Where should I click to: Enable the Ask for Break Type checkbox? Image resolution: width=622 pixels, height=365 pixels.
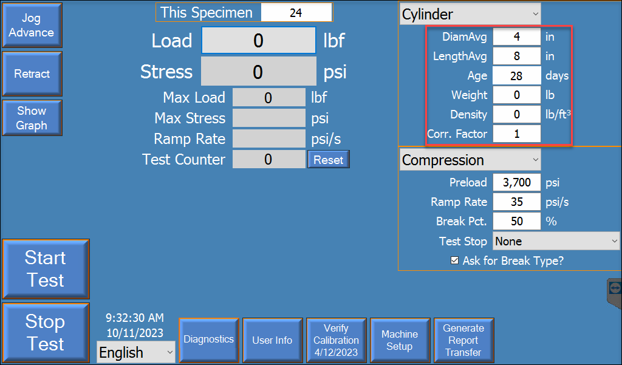(455, 261)
